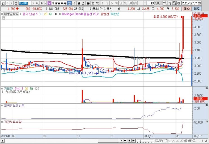Screen dimensions: 209x144
Task: Click the stock code input field
Action: click(x=25, y=3)
